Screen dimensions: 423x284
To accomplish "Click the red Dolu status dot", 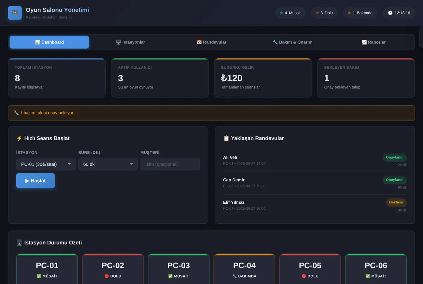I will pyautogui.click(x=317, y=13).
